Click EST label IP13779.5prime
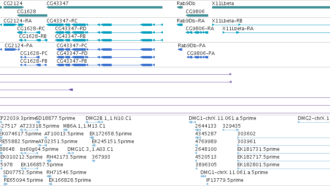 click(x=225, y=180)
